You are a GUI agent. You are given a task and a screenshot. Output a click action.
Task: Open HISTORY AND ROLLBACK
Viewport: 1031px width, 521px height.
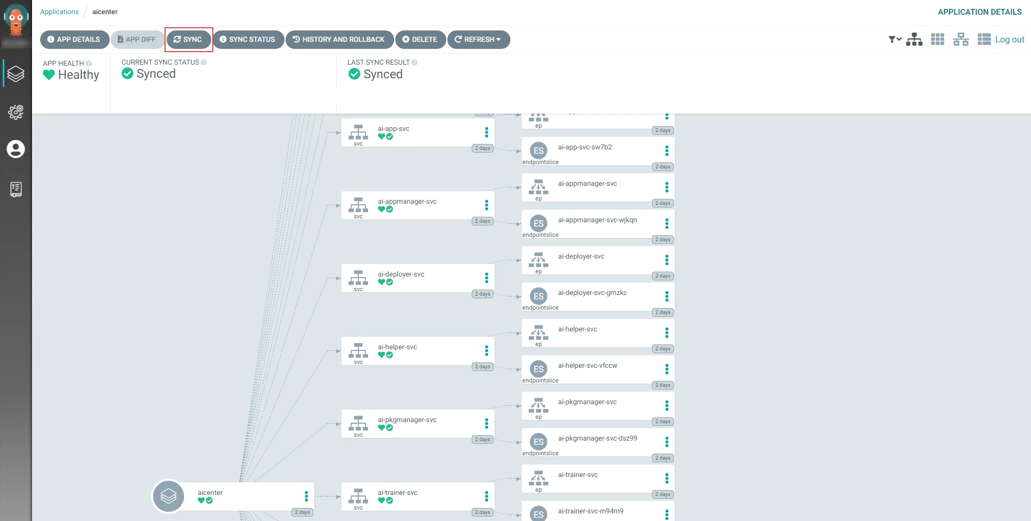(x=339, y=40)
